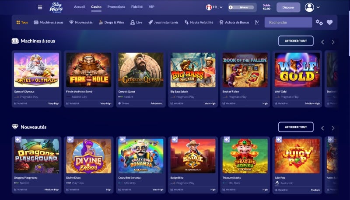Filter by Nouveautés category
This screenshot has height=200, width=350.
point(81,22)
